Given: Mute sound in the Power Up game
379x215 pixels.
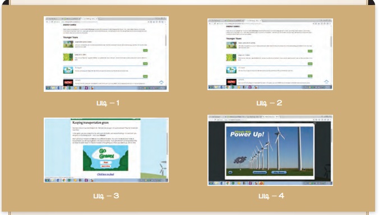Looking at the screenshot, I should click(x=230, y=172).
